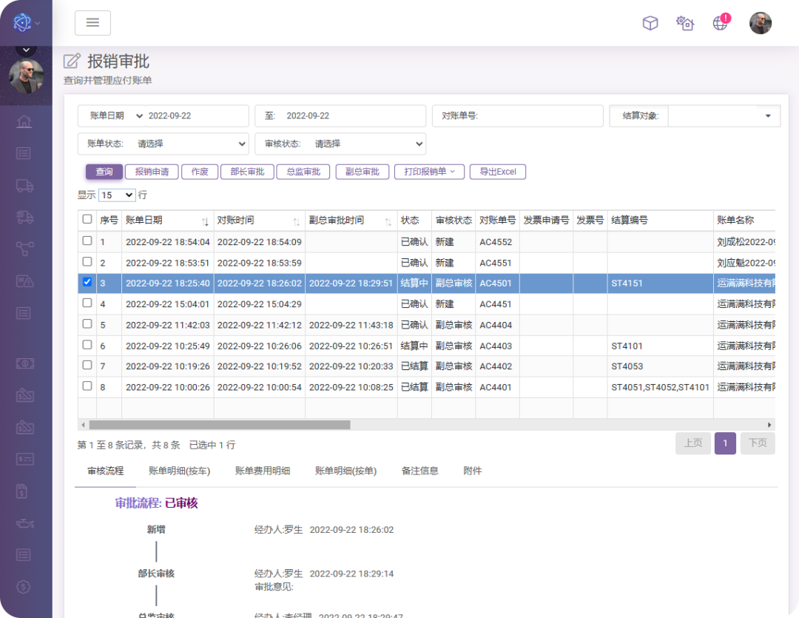Check the row for bill AC4552
This screenshot has width=799, height=618.
pos(87,241)
